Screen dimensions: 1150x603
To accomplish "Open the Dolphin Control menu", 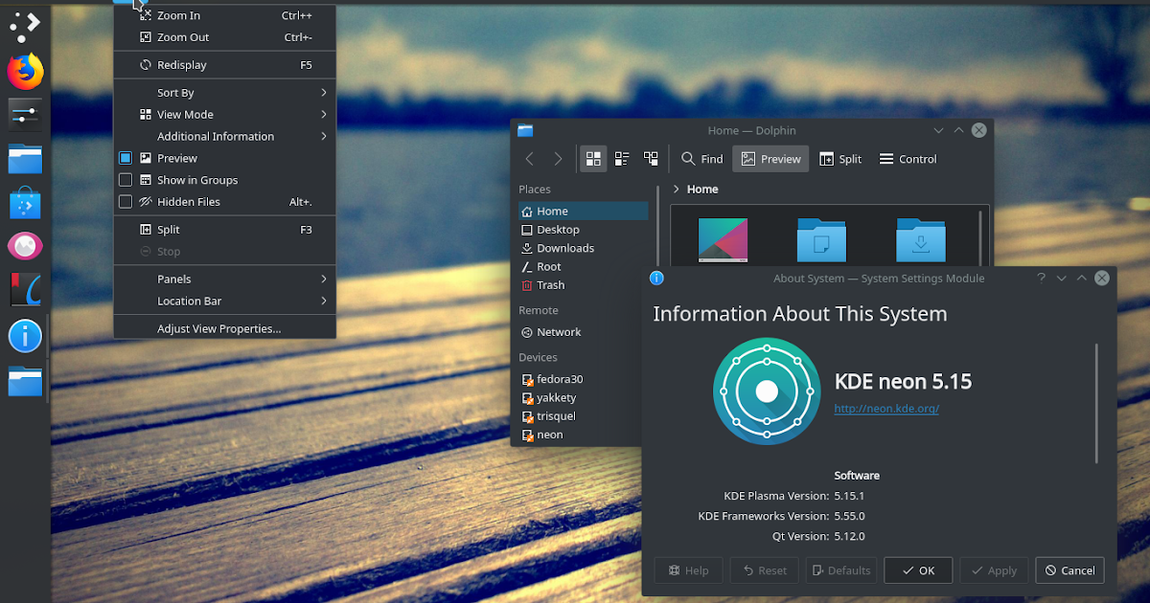I will (x=907, y=158).
